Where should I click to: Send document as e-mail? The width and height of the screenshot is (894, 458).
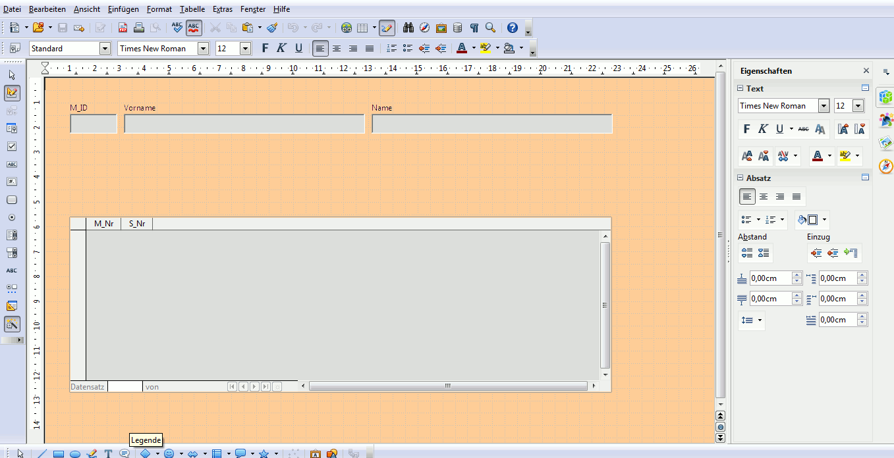79,28
